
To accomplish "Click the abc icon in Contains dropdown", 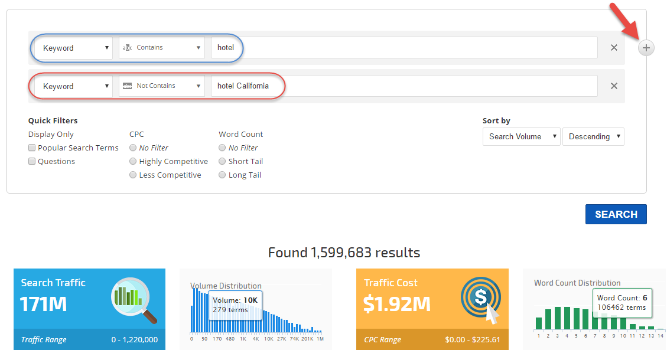I will tap(127, 48).
